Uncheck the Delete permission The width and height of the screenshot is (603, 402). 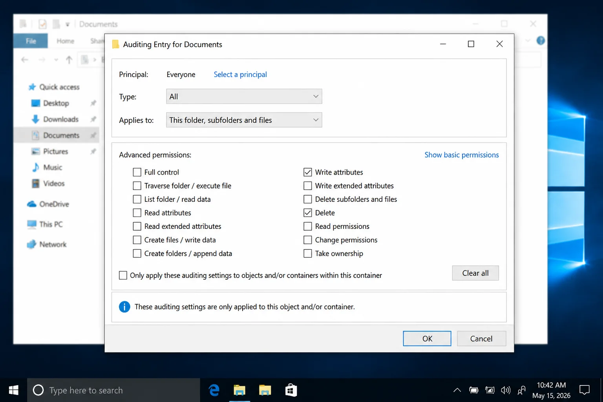tap(308, 213)
